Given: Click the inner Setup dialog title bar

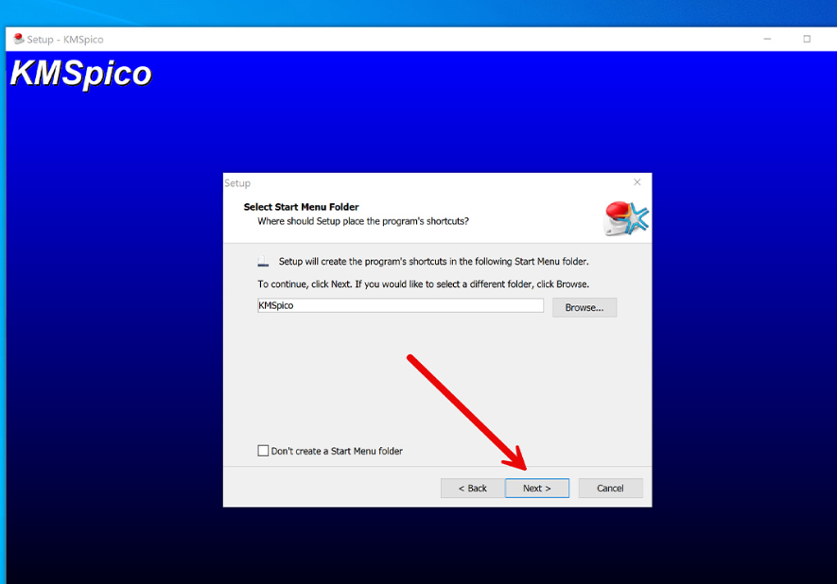Looking at the screenshot, I should click(426, 182).
